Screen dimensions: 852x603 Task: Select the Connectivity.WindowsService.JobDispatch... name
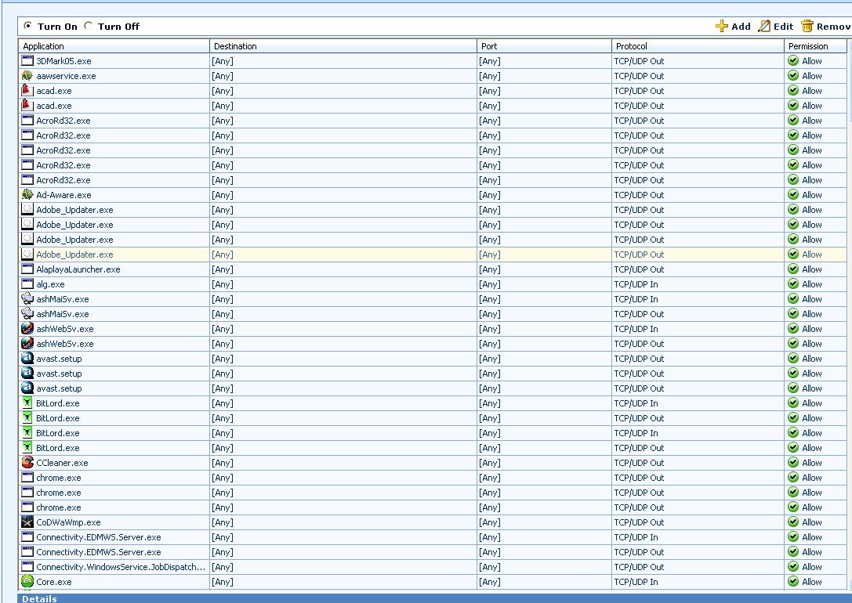(121, 567)
